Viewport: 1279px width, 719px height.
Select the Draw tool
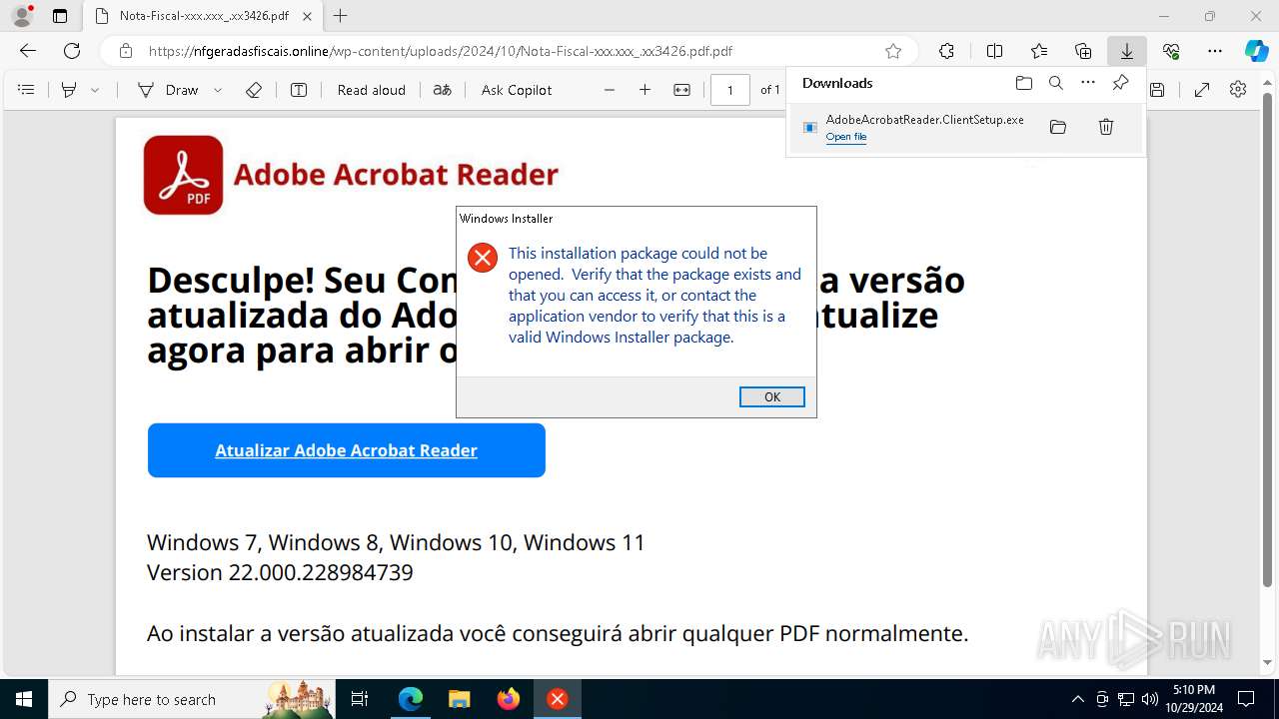click(169, 90)
